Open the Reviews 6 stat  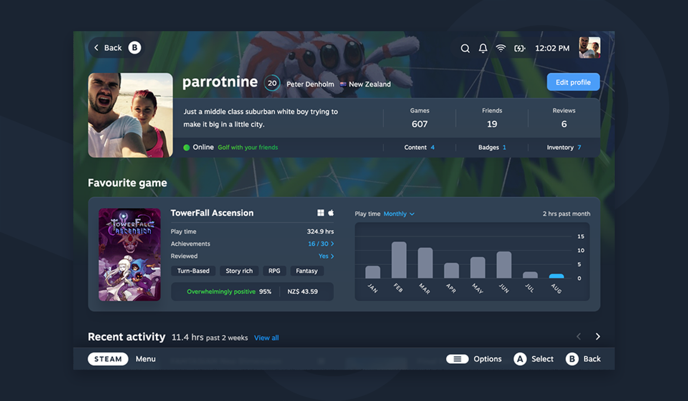coord(564,118)
